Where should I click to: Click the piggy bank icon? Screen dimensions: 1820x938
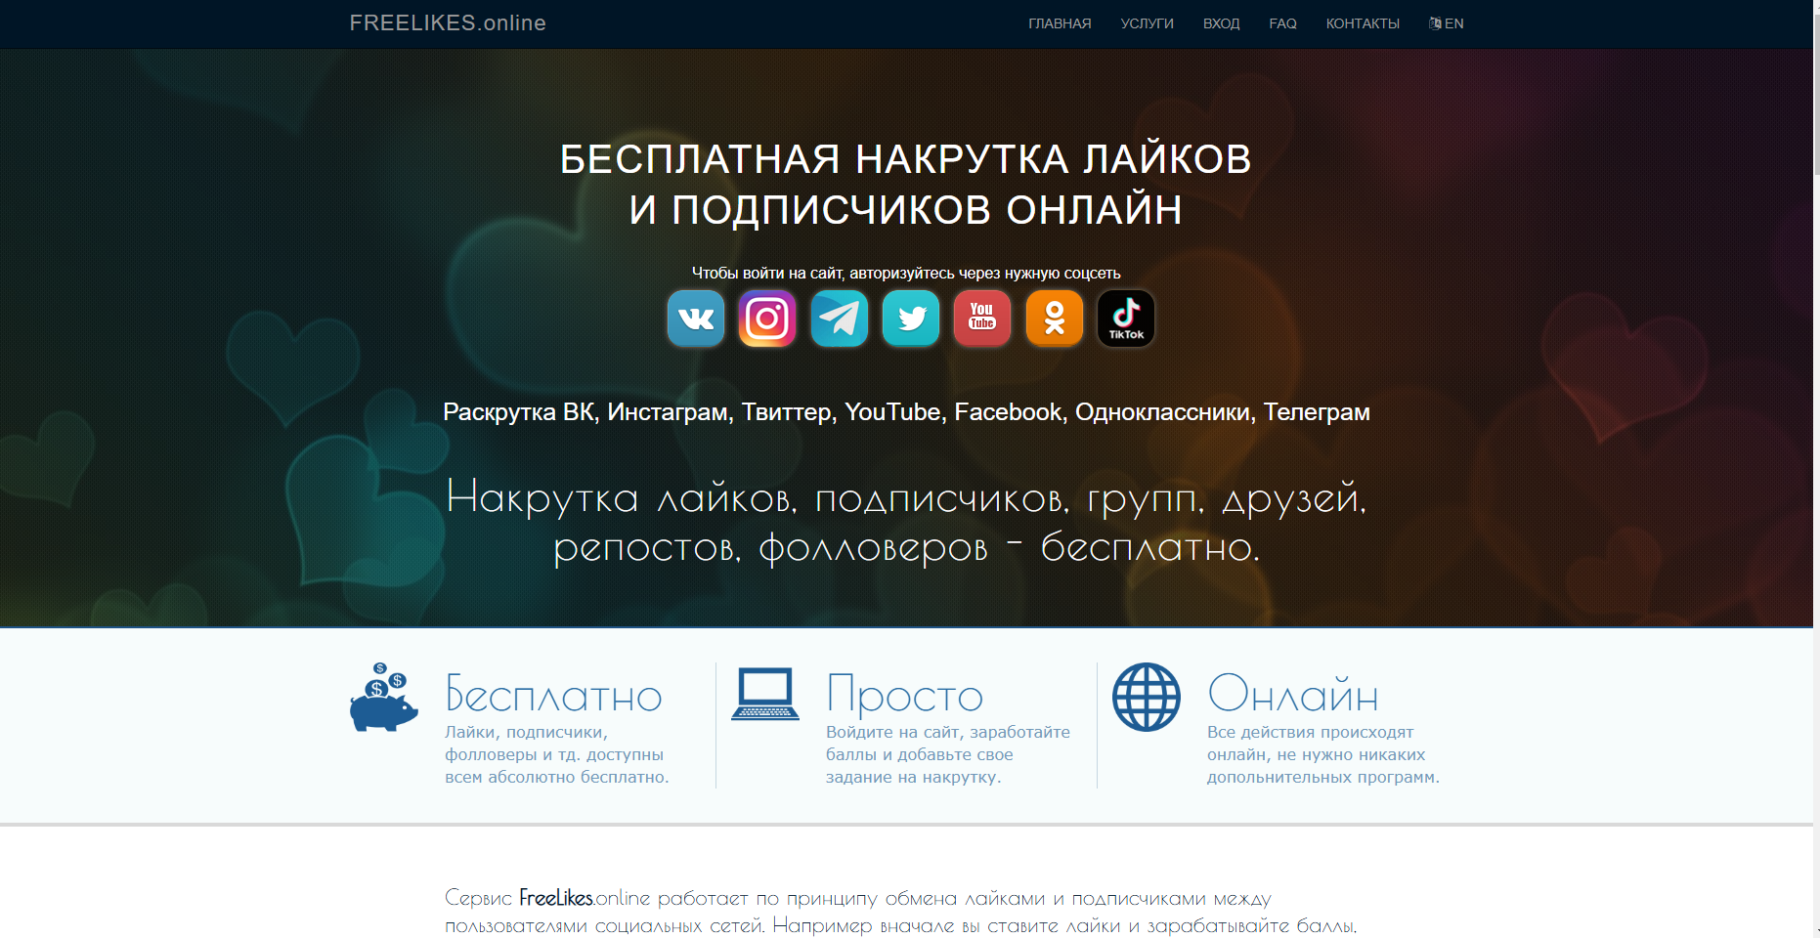tap(383, 697)
